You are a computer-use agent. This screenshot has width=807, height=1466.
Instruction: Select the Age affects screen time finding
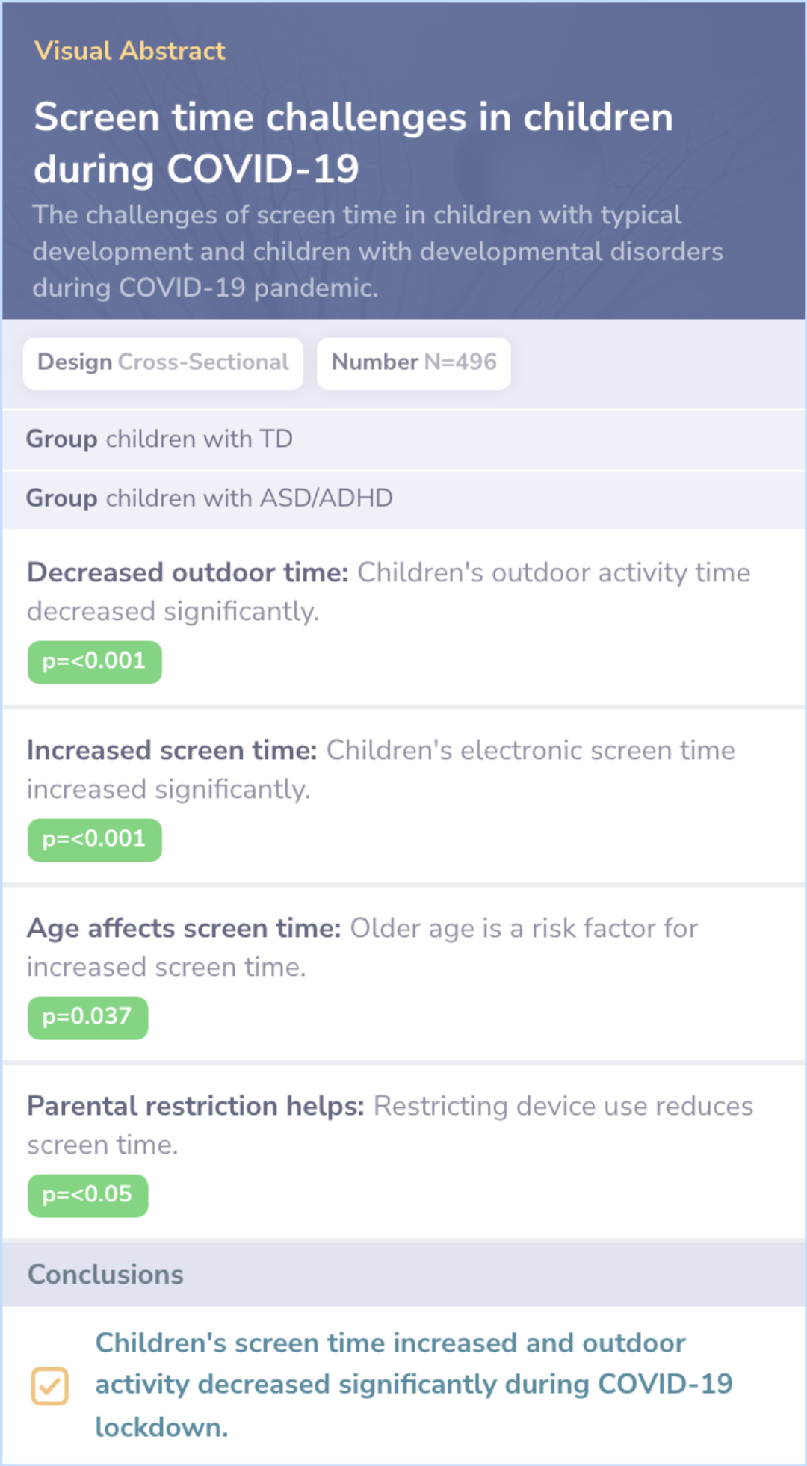click(x=403, y=974)
